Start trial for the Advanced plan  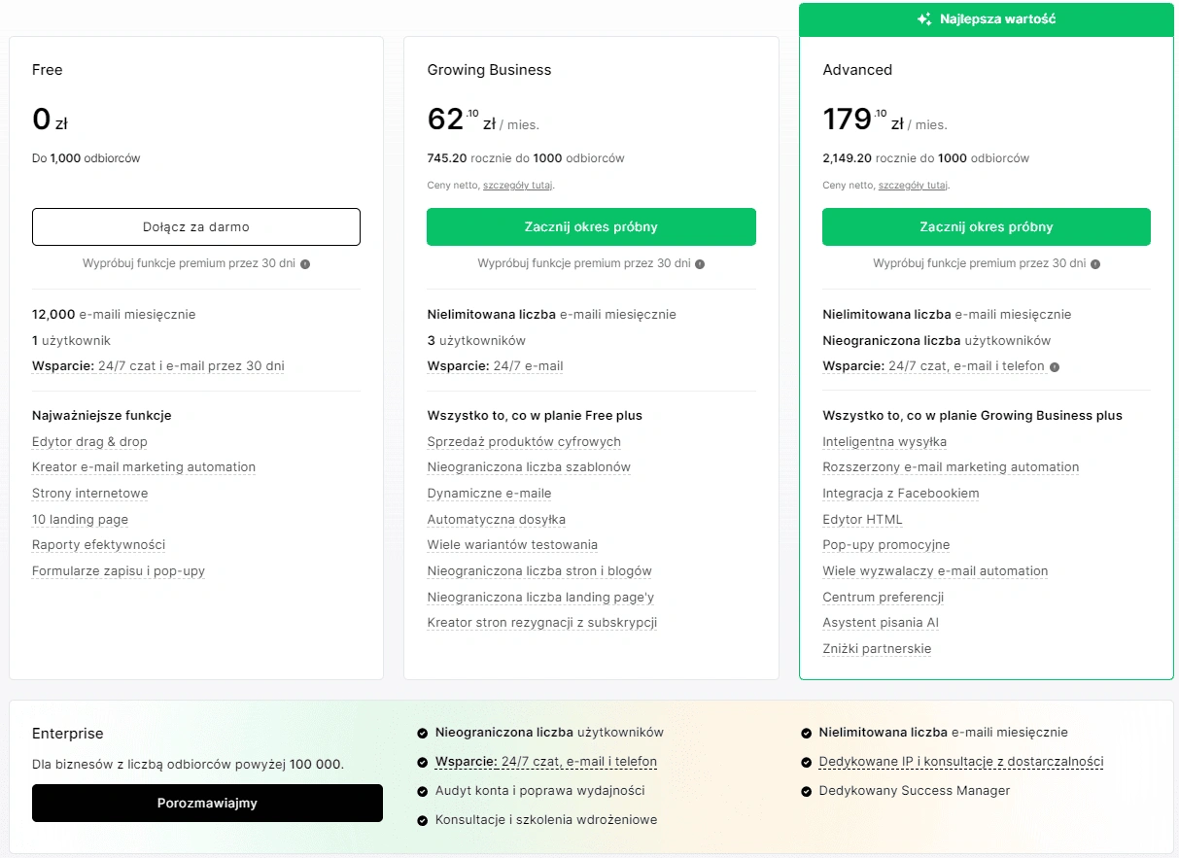click(986, 226)
